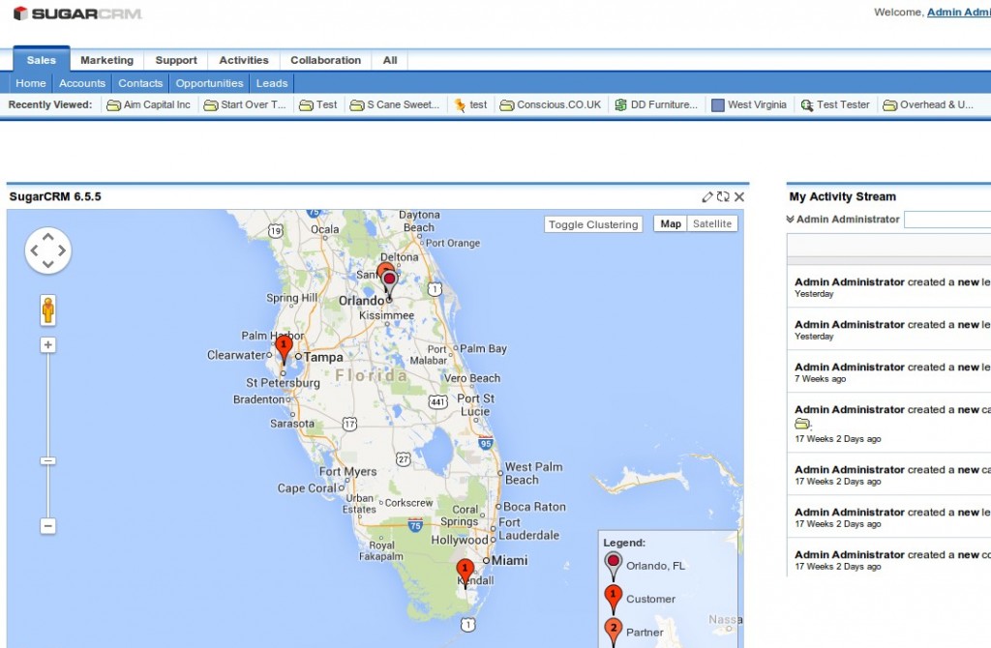The width and height of the screenshot is (991, 648).
Task: Click the red marker near Tampa
Action: coord(284,349)
